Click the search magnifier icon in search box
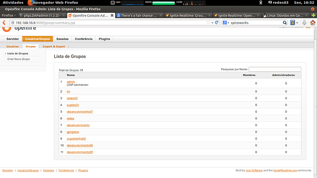The image size is (317, 178). point(285,23)
